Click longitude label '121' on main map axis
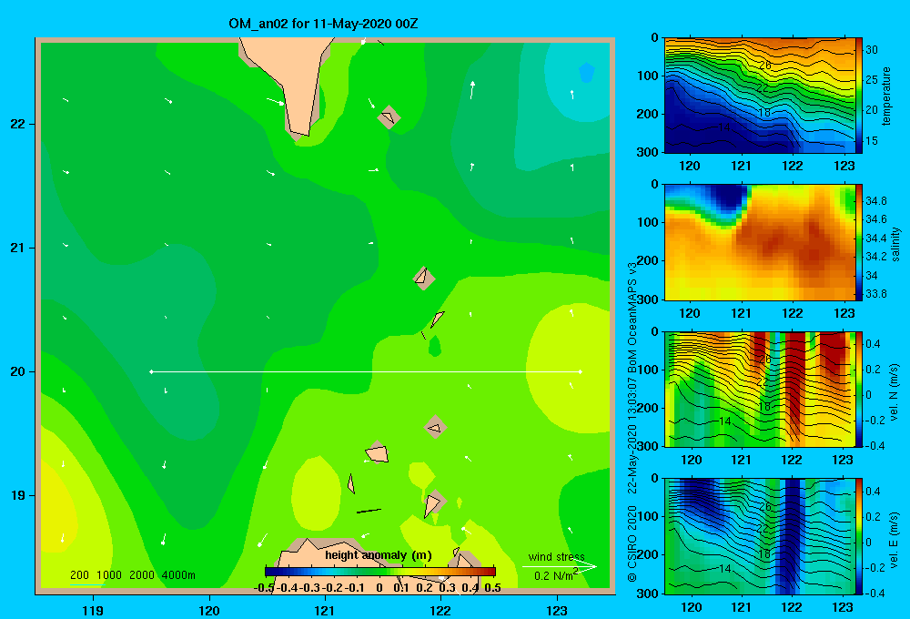 click(x=325, y=610)
